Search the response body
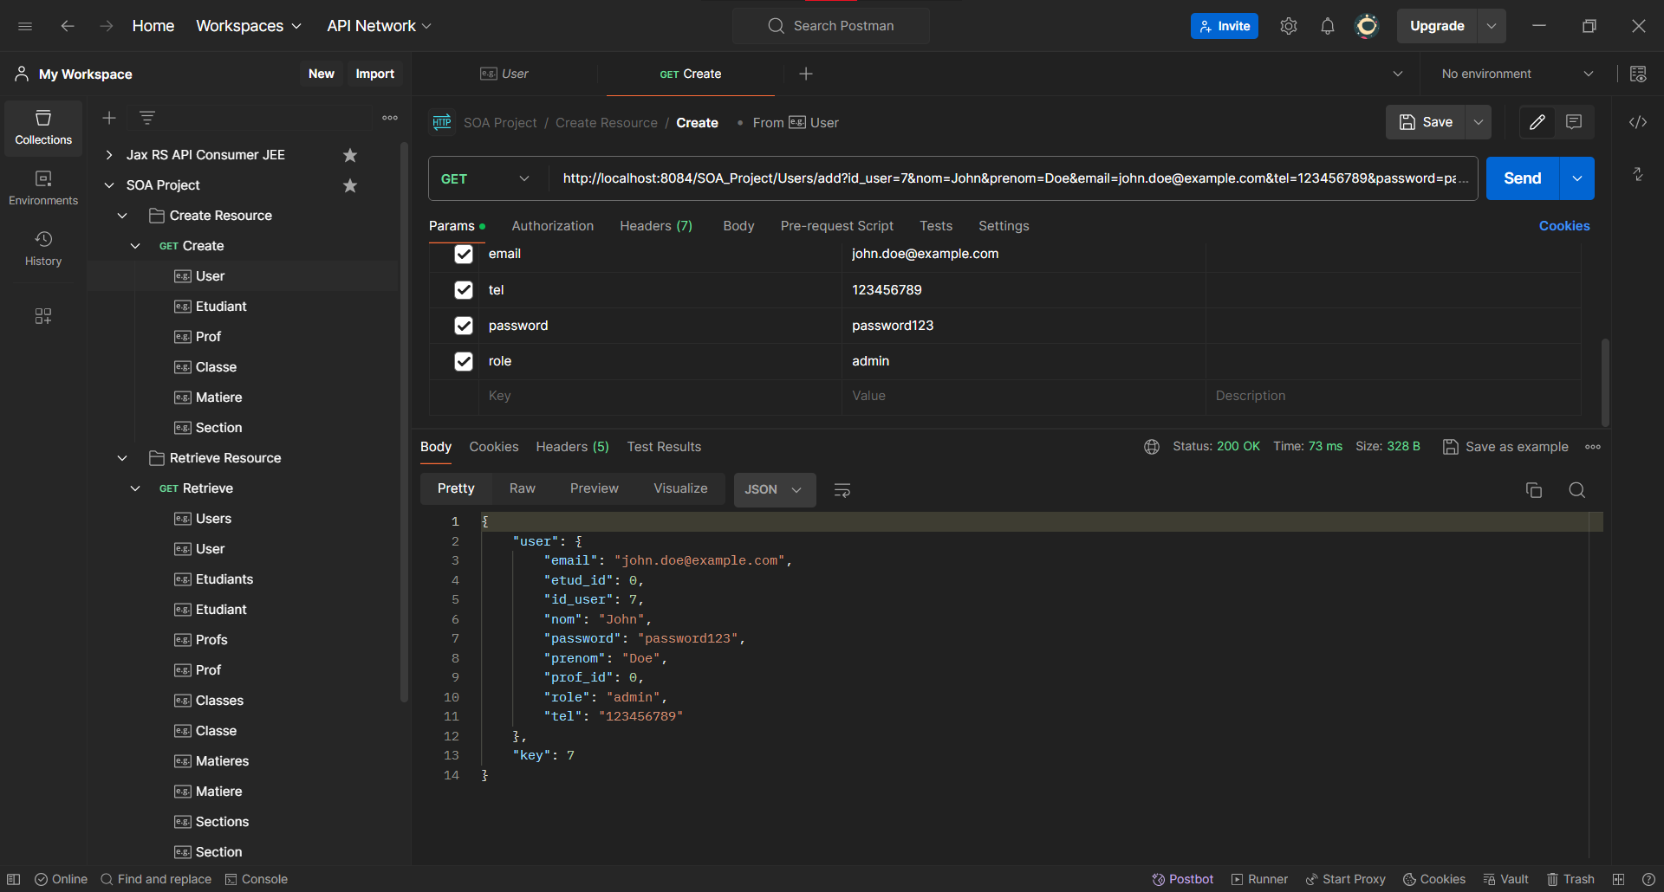 point(1577,490)
